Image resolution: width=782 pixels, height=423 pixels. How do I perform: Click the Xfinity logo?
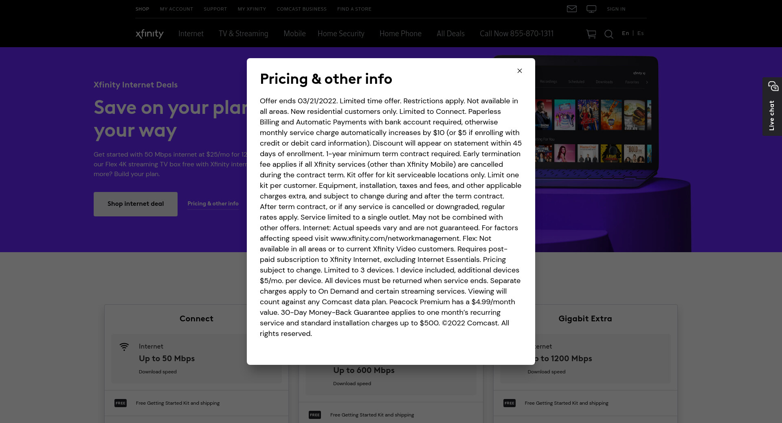click(149, 34)
